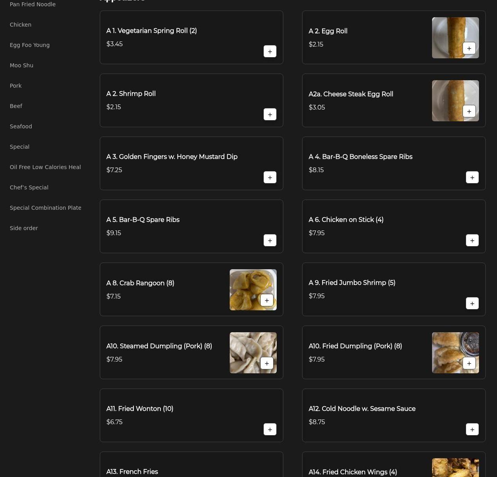Click the A11. Fried Wonton (10) title

(140, 409)
